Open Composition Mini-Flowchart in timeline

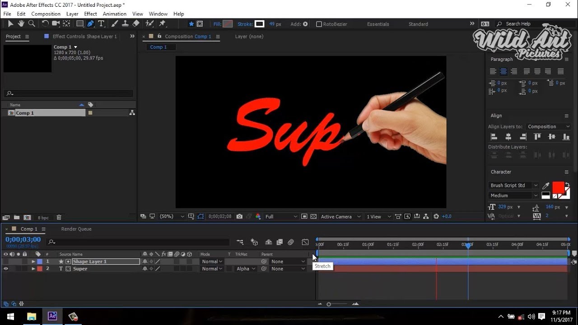[240, 242]
